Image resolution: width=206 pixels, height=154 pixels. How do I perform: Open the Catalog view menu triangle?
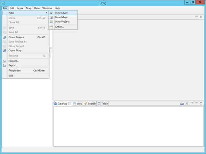pos(193,103)
